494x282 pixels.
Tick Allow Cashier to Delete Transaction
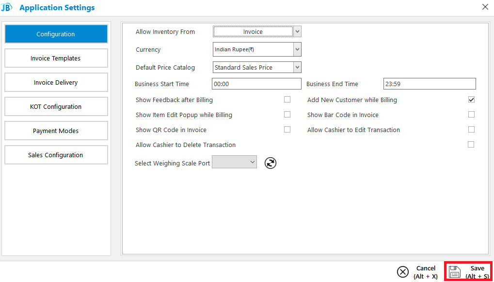pos(471,144)
